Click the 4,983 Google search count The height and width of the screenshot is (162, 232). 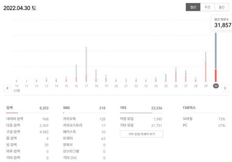(44, 132)
